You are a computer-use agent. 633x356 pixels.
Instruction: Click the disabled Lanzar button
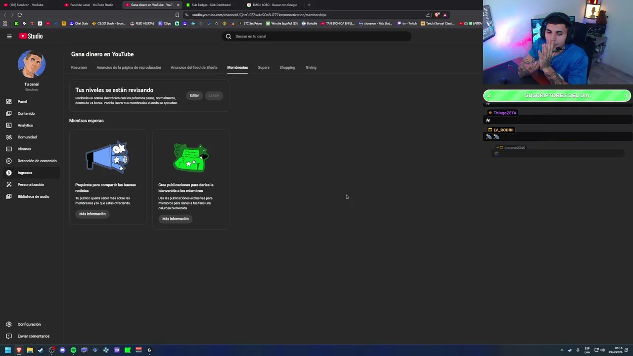click(x=214, y=95)
